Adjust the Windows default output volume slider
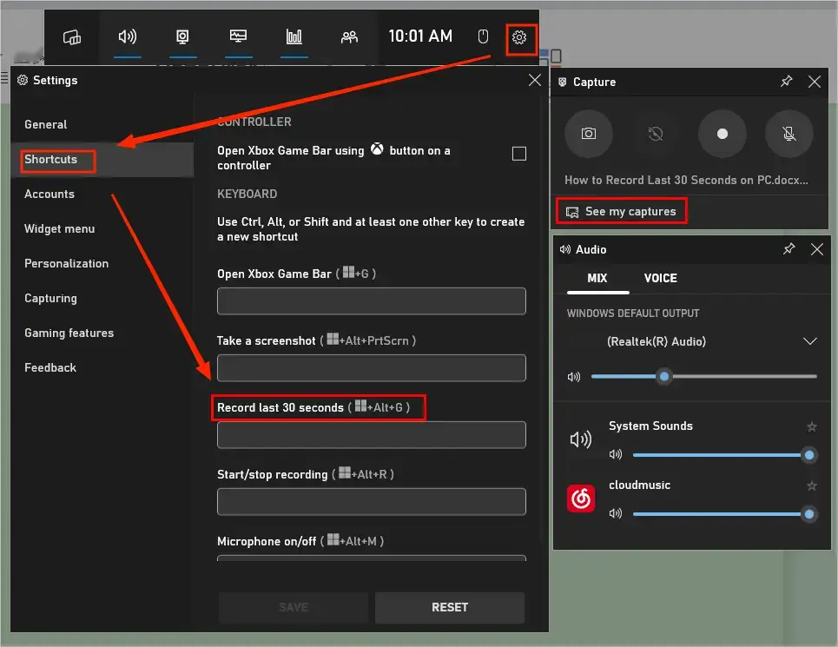This screenshot has height=647, width=838. (x=704, y=377)
